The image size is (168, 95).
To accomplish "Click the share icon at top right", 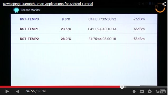I will click(164, 4).
